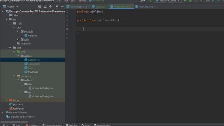The height and width of the screenshot is (126, 224).
Task: Close the JsonUtils.java tab
Action: tap(155, 7)
